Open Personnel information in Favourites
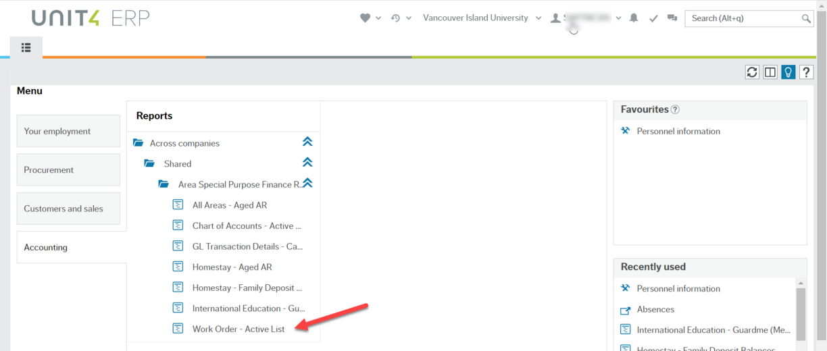The width and height of the screenshot is (827, 351). (678, 131)
